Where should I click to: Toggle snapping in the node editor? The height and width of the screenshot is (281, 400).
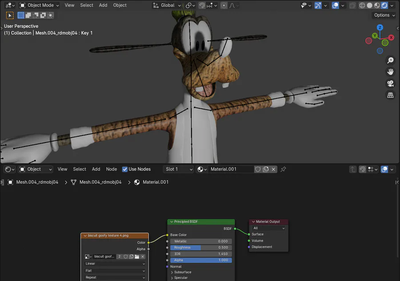point(362,169)
